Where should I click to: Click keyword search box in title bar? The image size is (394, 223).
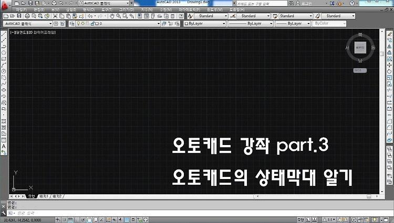point(262,4)
